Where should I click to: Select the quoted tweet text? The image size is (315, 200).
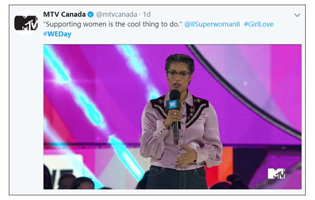pyautogui.click(x=113, y=24)
